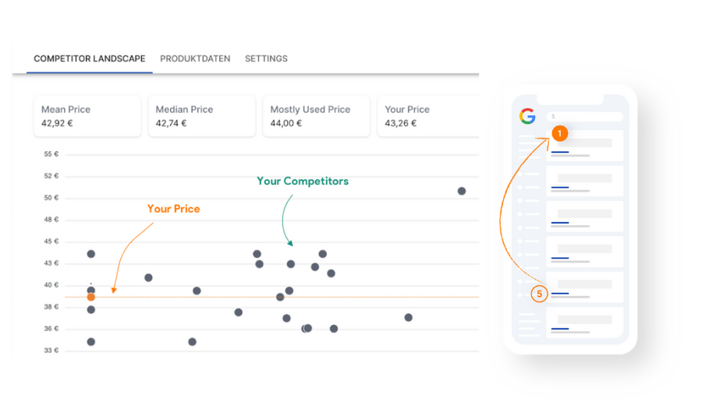Open the first search result on phone
The image size is (702, 402).
click(x=585, y=146)
